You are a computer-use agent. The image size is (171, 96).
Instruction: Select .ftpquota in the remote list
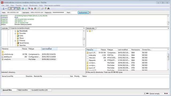click(x=92, y=60)
